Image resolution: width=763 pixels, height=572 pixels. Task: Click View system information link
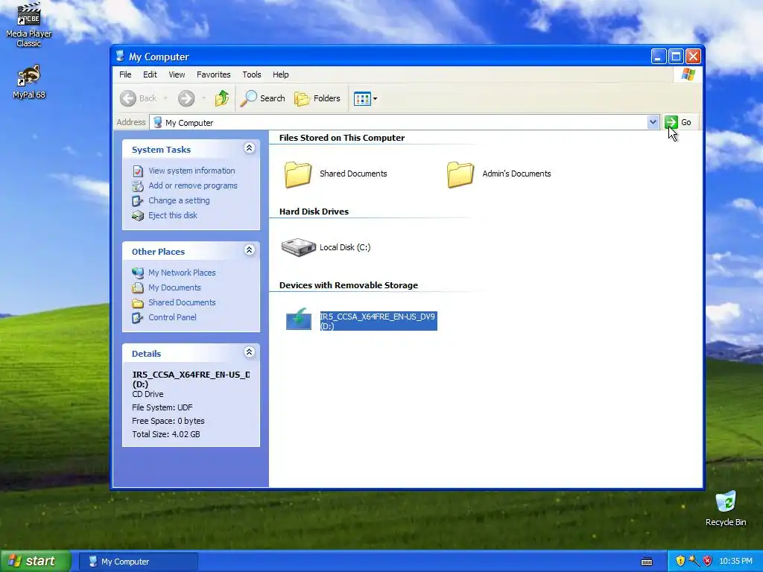tap(191, 171)
